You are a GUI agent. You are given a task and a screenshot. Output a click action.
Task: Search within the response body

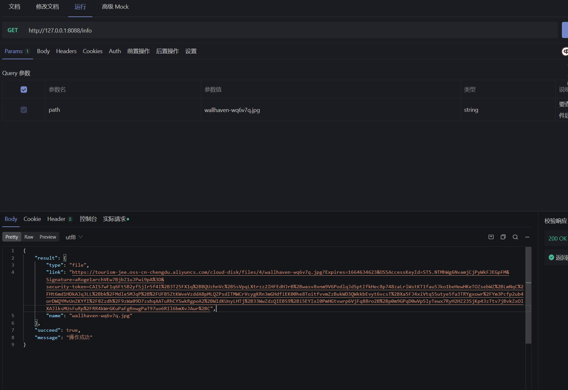coord(515,237)
